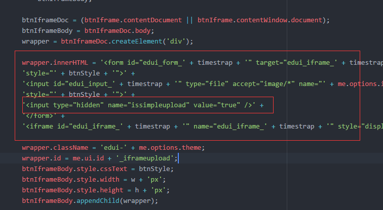The width and height of the screenshot is (383, 210).
Task: Click the wrapper.innerHTML assignment line
Action: coord(203,63)
